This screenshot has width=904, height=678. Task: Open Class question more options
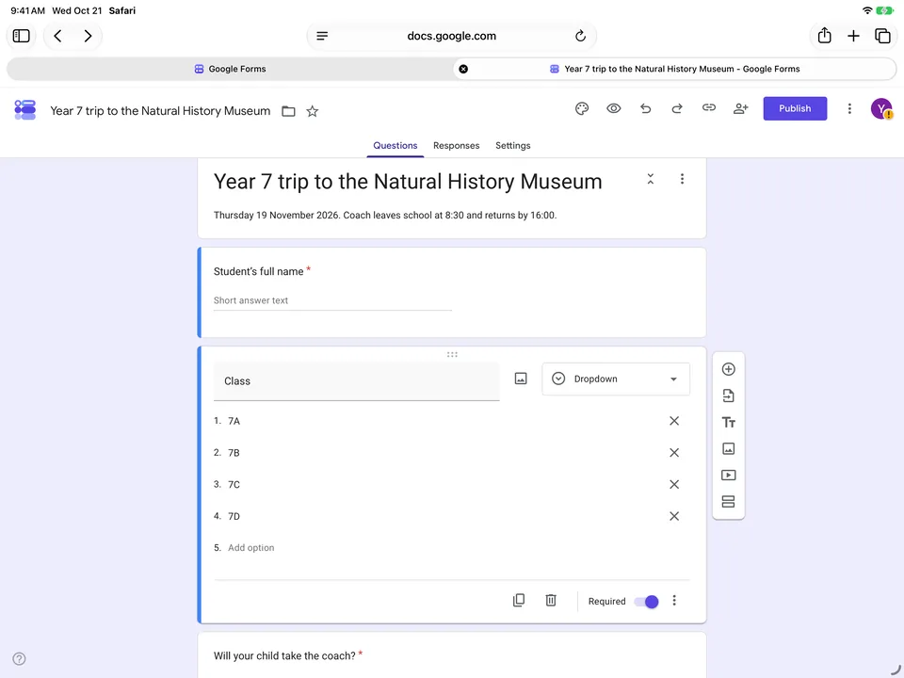point(674,601)
